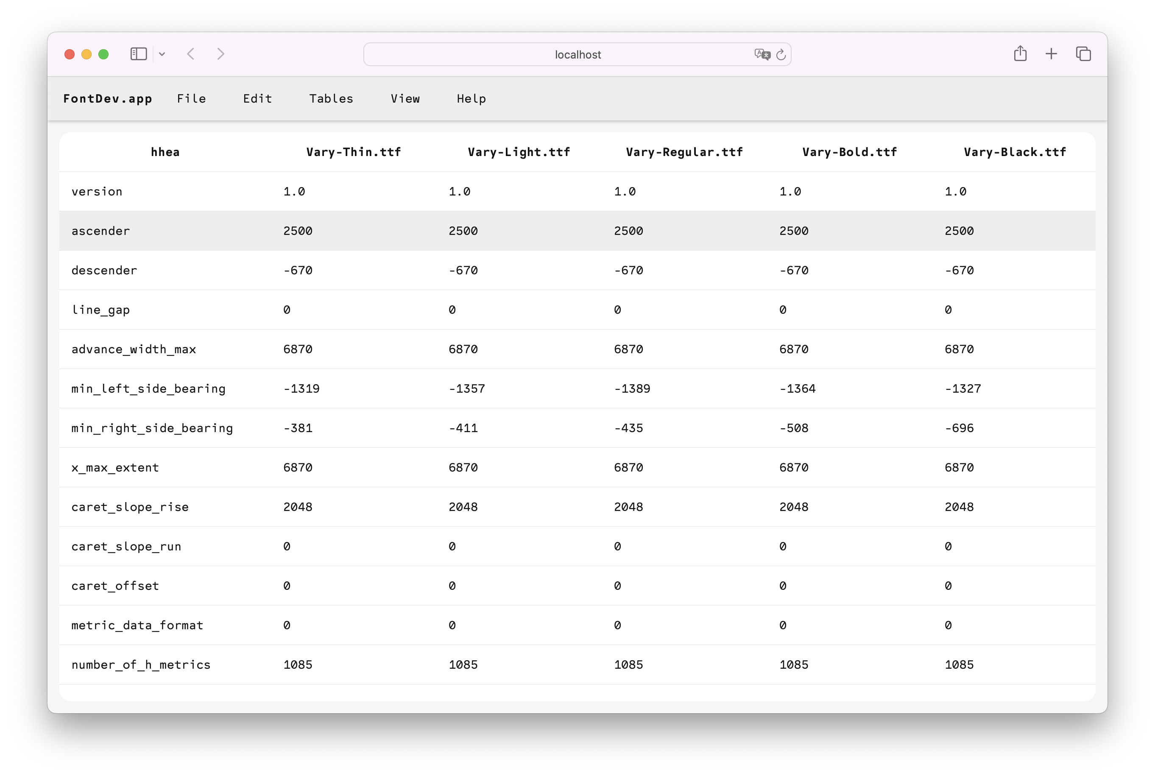Click the address bar showing localhost
The width and height of the screenshot is (1155, 776).
(577, 54)
